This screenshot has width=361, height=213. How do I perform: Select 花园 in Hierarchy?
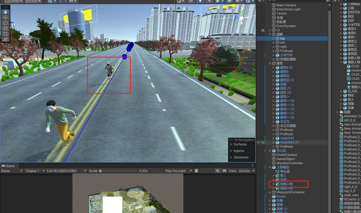coord(283,84)
